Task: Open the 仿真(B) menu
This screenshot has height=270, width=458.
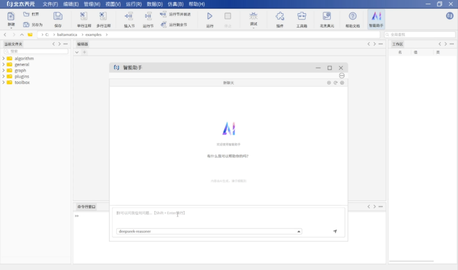Action: click(x=175, y=4)
